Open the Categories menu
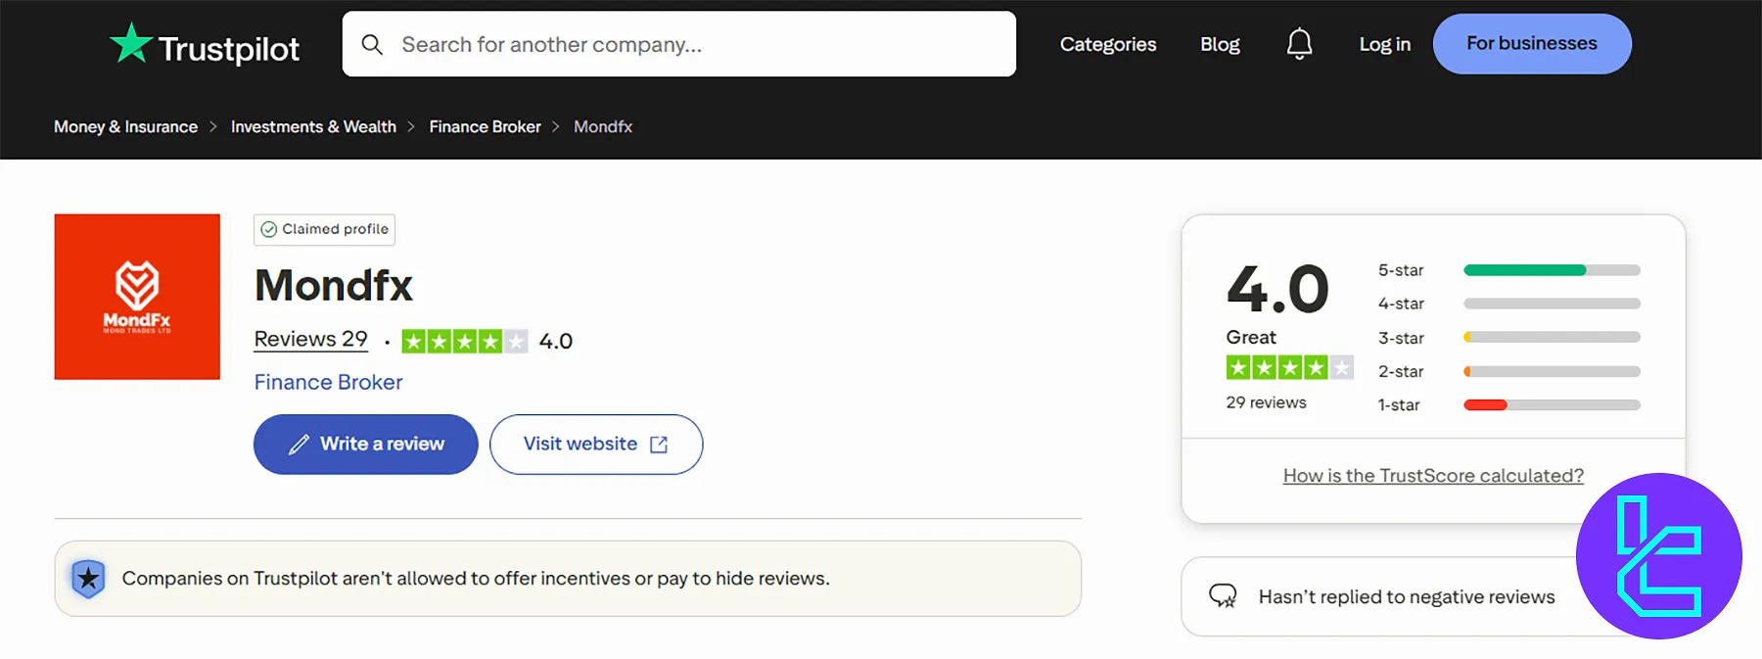The height and width of the screenshot is (659, 1762). point(1107,44)
